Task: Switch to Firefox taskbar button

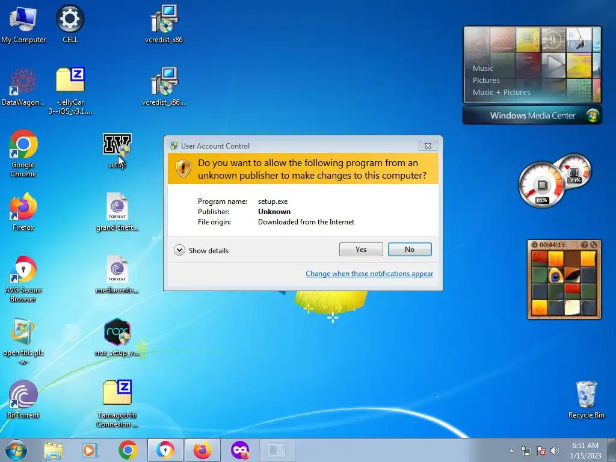Action: [x=202, y=450]
